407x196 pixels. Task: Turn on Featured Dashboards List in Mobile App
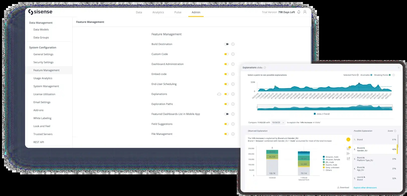(226, 114)
